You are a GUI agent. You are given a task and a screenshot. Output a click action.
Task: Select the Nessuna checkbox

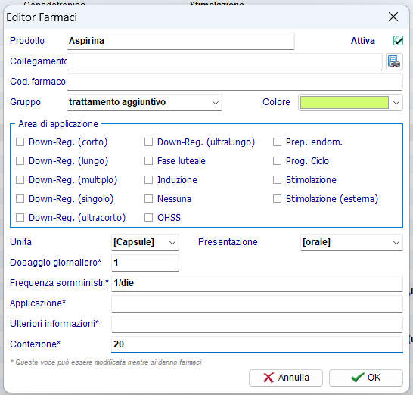coord(148,199)
